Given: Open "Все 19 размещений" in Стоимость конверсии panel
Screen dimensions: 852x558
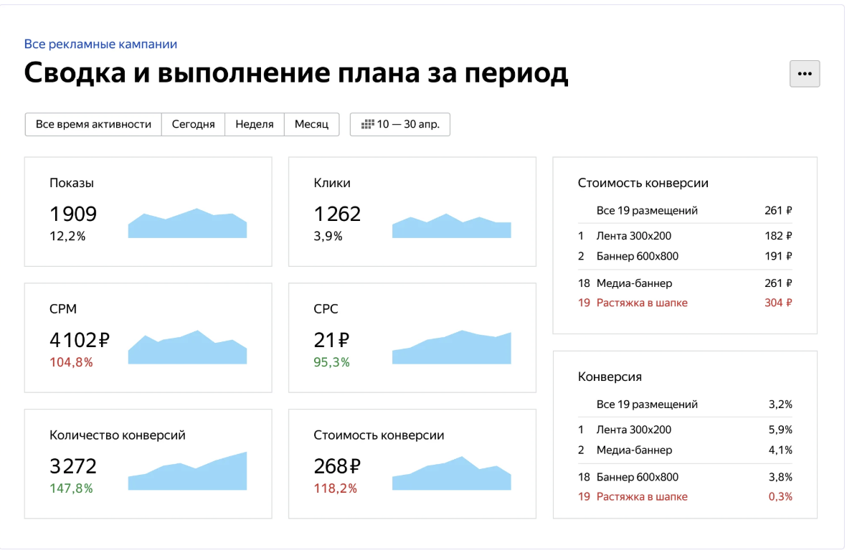Looking at the screenshot, I should point(647,211).
